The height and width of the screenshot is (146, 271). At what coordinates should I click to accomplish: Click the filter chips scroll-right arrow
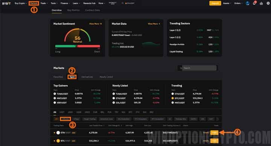218,119
